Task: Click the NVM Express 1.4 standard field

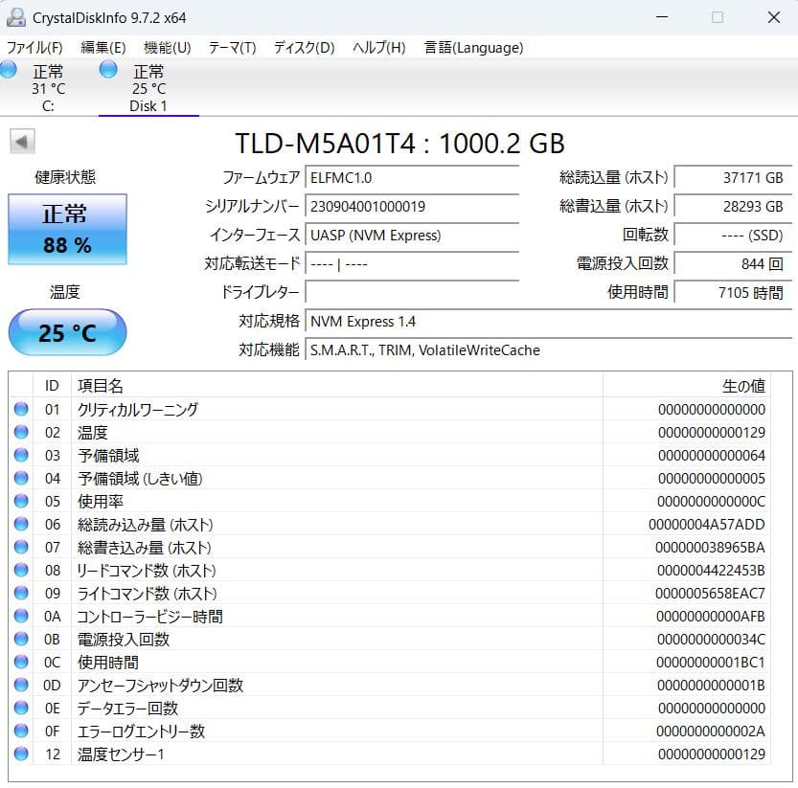Action: (548, 322)
